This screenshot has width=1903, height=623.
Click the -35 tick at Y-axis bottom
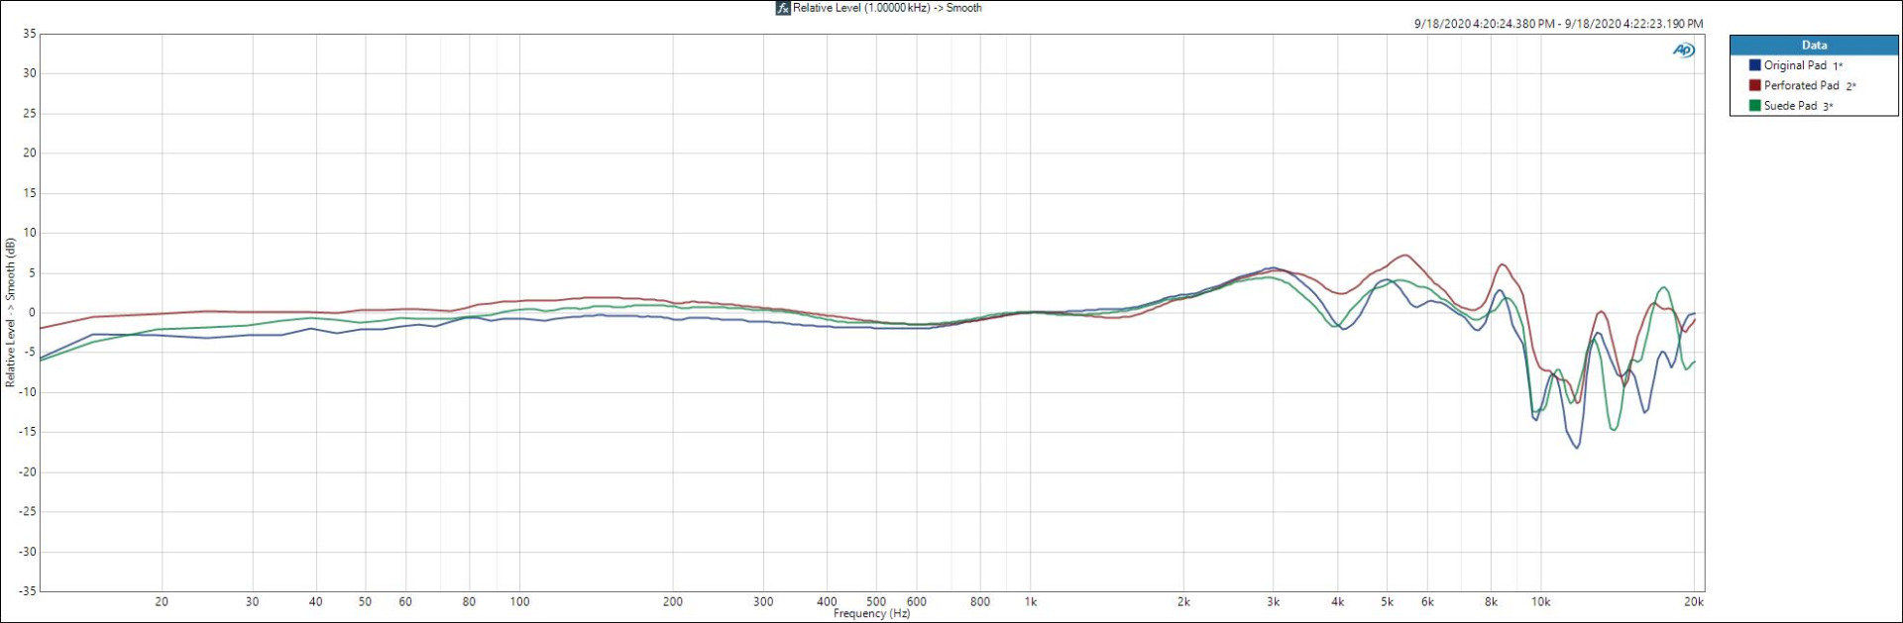28,590
